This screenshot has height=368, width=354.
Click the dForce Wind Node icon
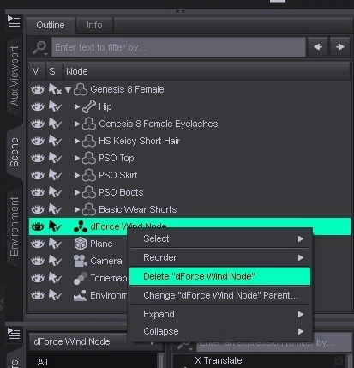tap(81, 226)
